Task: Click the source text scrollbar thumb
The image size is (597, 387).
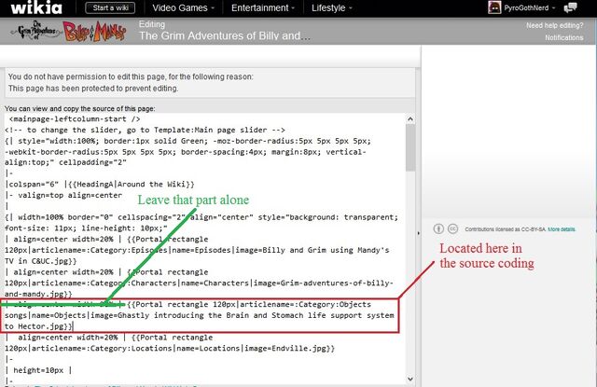Action: pos(410,147)
